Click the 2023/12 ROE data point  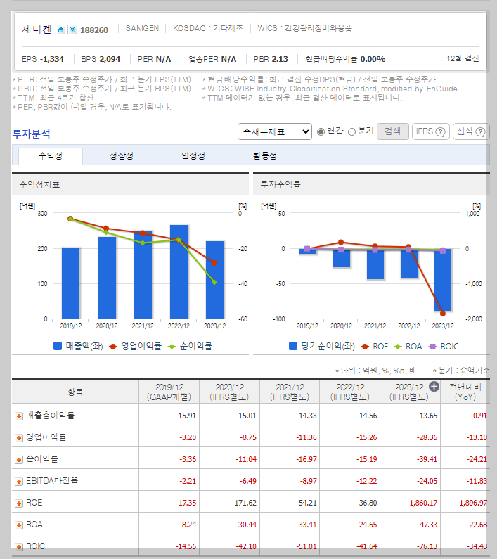coord(443,314)
